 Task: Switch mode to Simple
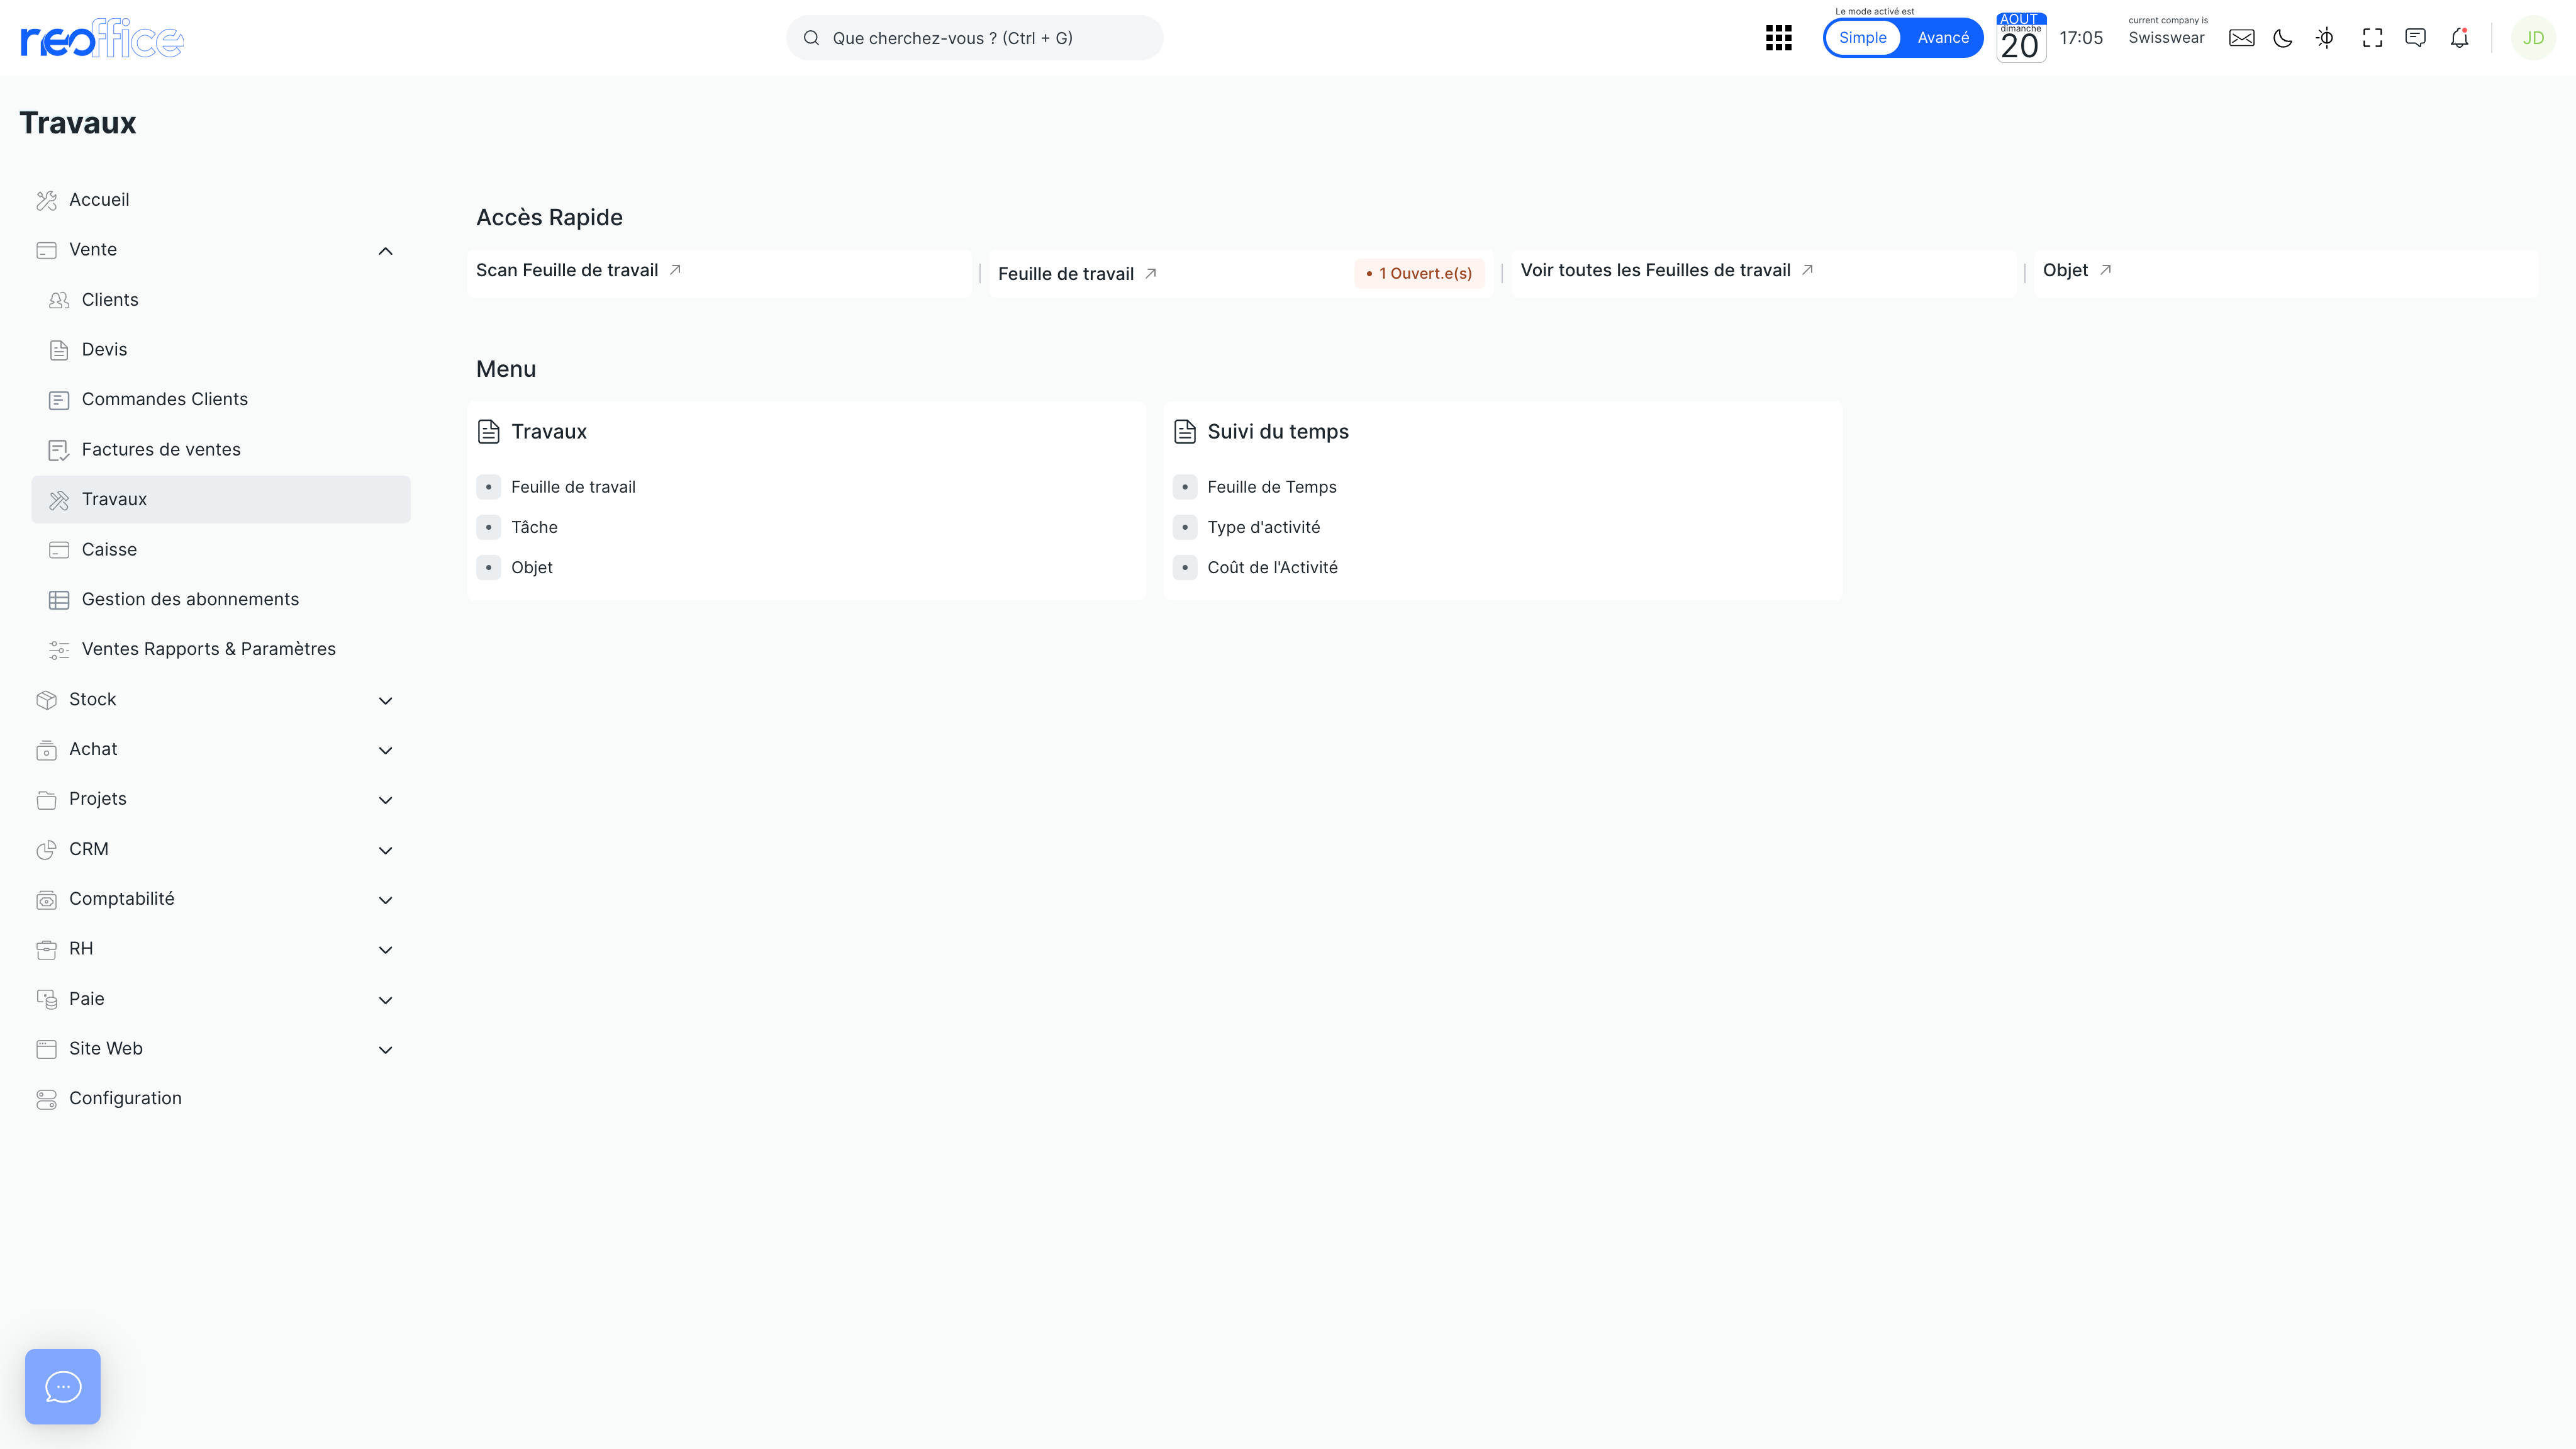tap(1862, 38)
